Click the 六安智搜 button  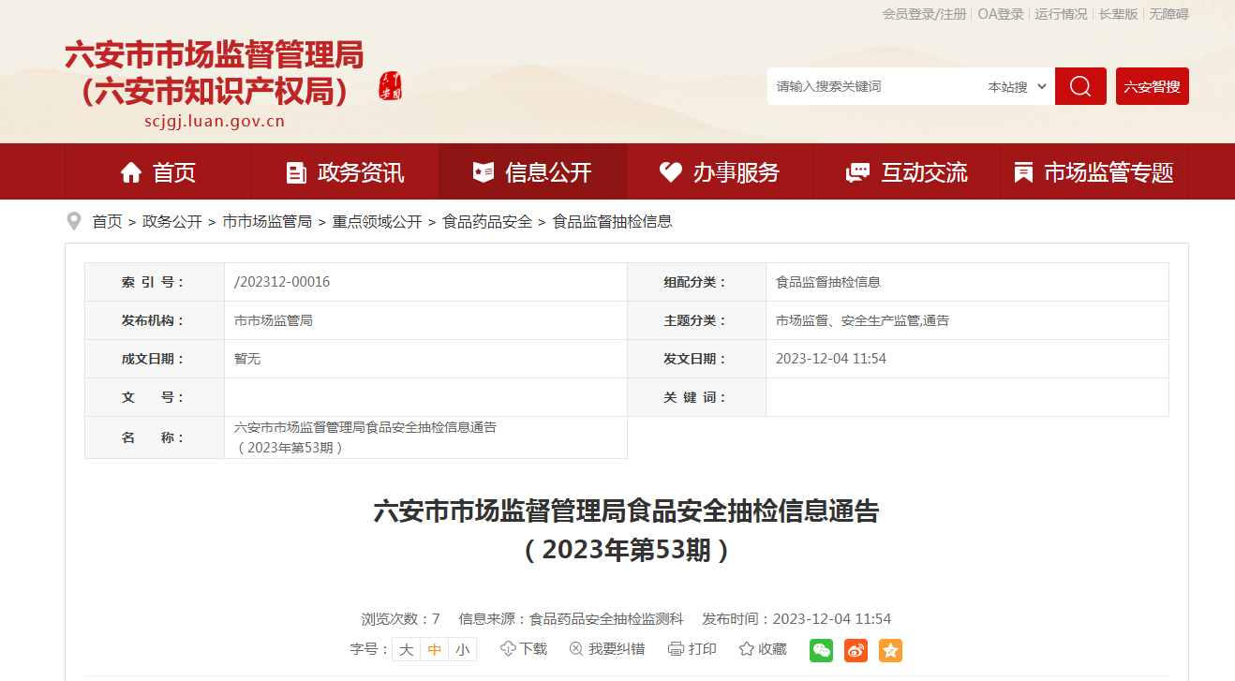1152,86
